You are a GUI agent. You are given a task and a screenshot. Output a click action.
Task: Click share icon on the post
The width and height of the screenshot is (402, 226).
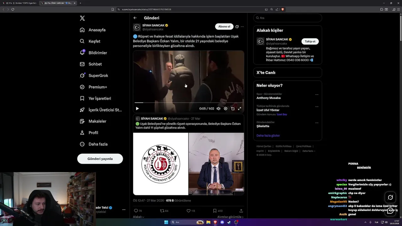(x=241, y=211)
